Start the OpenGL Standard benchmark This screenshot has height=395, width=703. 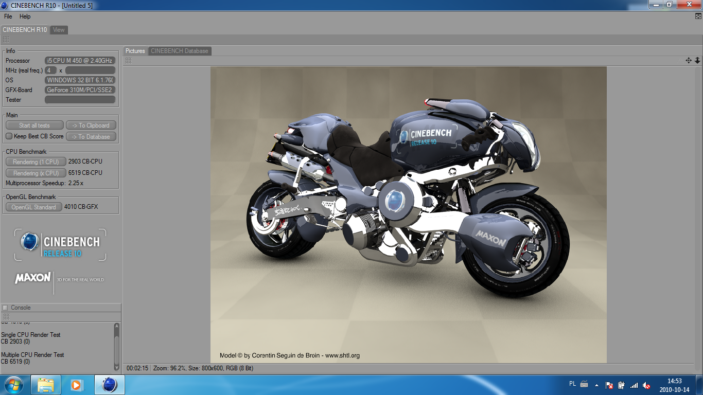tap(34, 207)
